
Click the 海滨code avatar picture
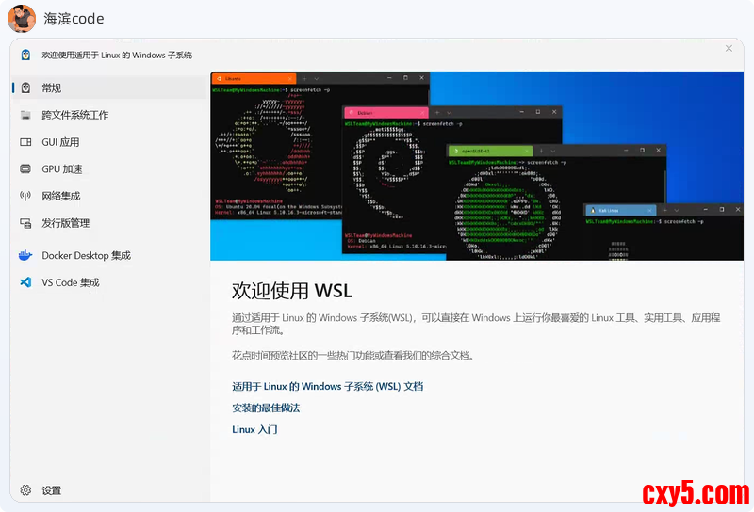coord(22,19)
